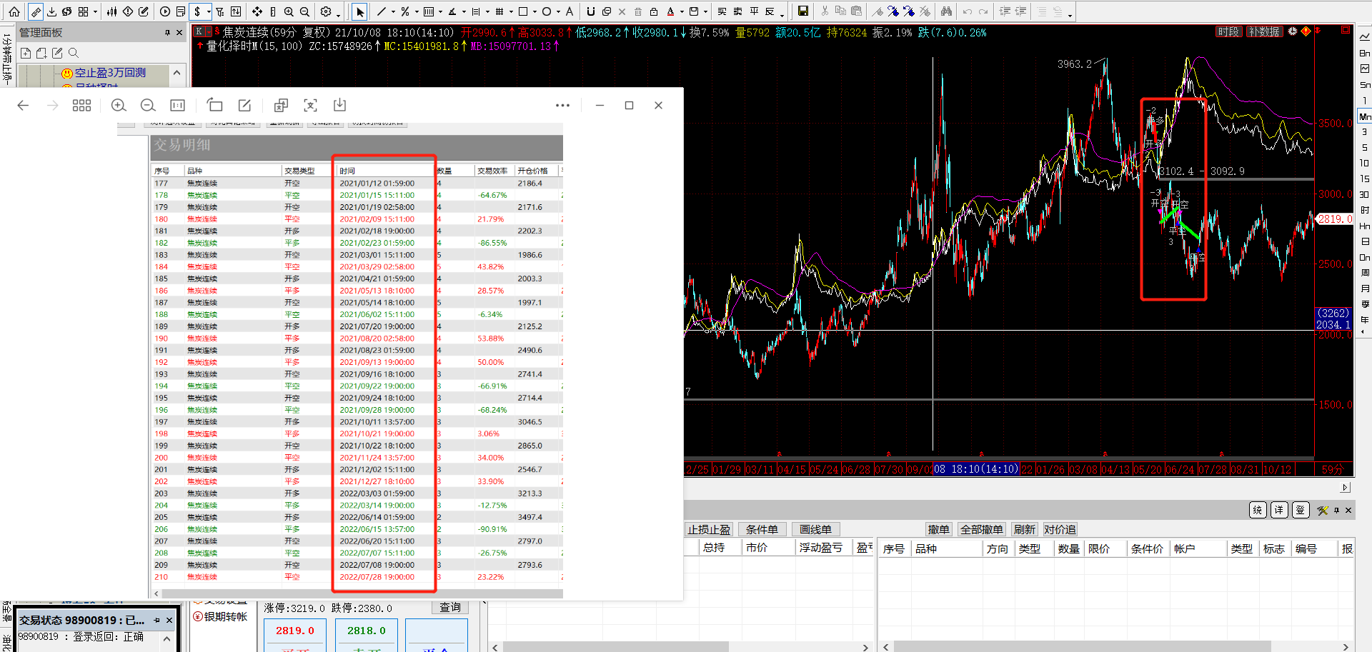Select the text annotation A tool
The height and width of the screenshot is (652, 1372).
[x=570, y=11]
